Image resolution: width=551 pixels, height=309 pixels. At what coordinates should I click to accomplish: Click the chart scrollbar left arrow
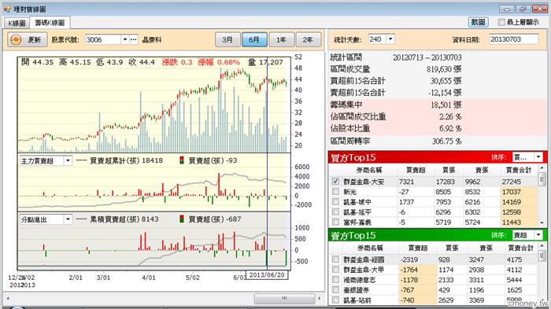point(8,299)
